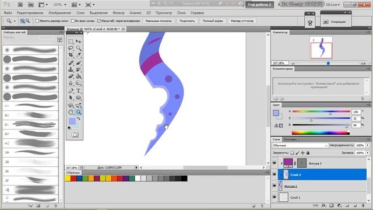
Task: Add layer mask button in Layers panel
Action: pyautogui.click(x=332, y=205)
